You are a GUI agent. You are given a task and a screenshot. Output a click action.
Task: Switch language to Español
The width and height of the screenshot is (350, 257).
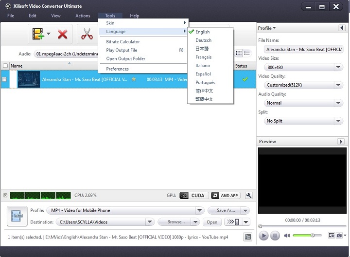(210, 74)
